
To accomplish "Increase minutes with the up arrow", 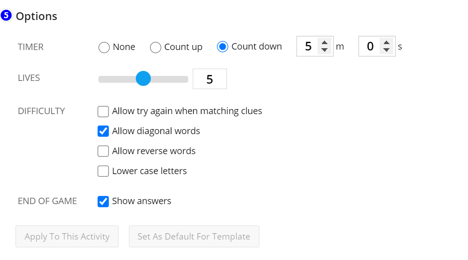I will point(324,43).
